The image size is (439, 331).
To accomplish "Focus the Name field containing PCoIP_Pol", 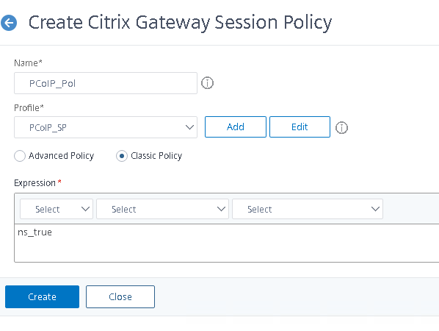I will coord(106,83).
